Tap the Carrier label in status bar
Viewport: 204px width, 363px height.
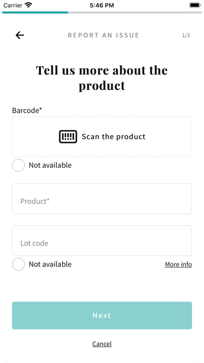[x=12, y=5]
